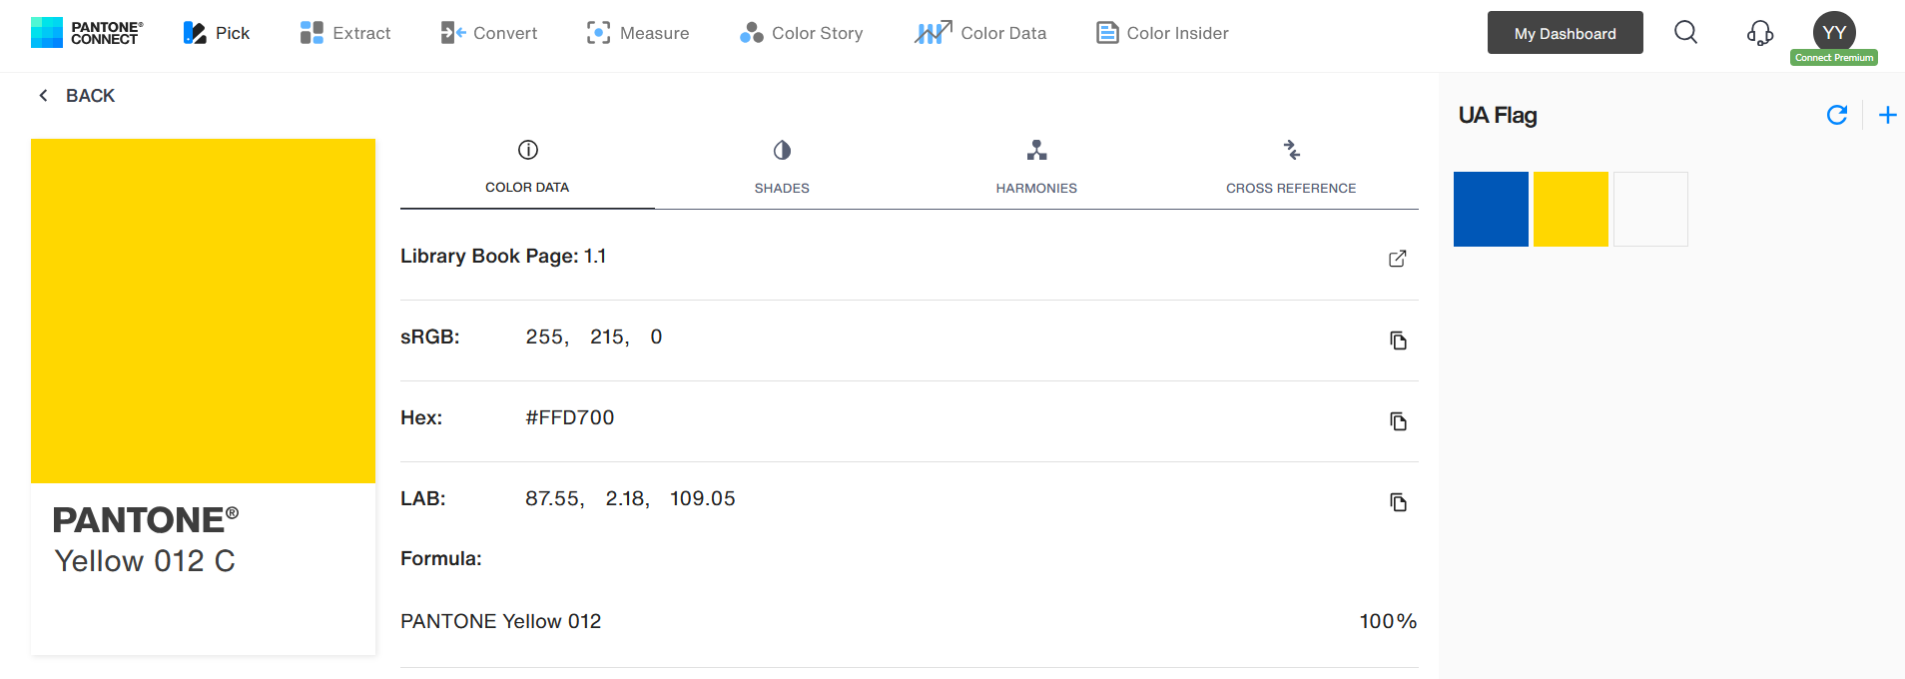This screenshot has width=1905, height=679.
Task: Switch to the Shades tab
Action: coord(782,169)
